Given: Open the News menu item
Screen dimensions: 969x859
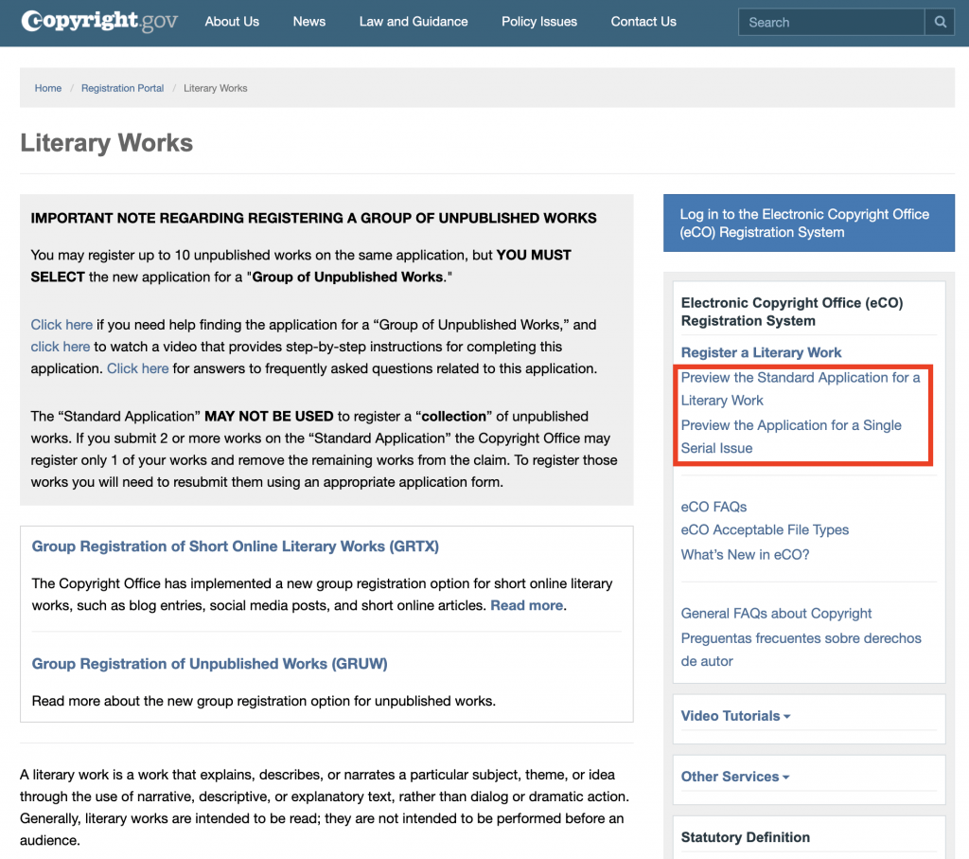Looking at the screenshot, I should click(x=309, y=22).
